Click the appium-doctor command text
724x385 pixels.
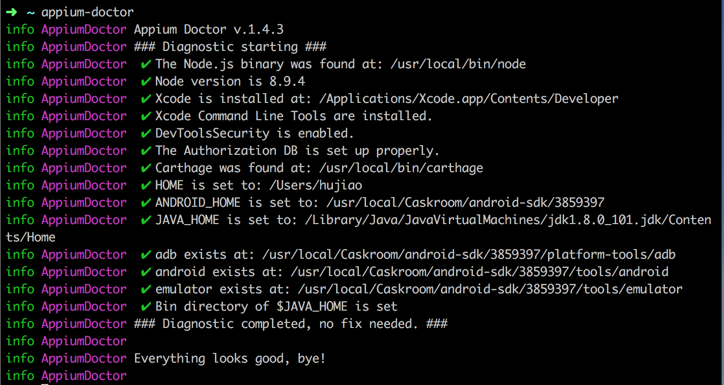click(88, 12)
